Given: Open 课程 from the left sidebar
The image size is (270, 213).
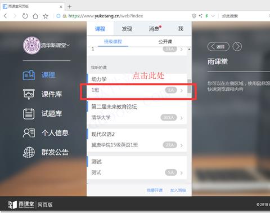Looking at the screenshot, I should [x=48, y=75].
